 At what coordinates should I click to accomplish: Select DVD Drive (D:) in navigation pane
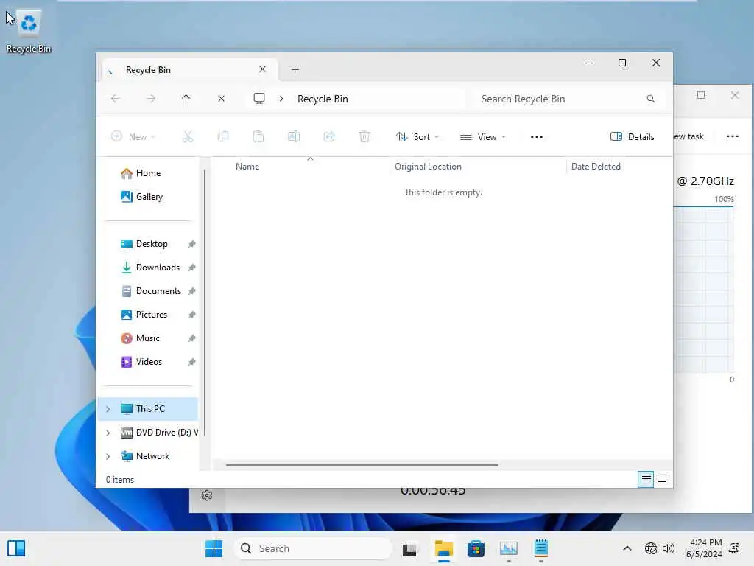[159, 433]
